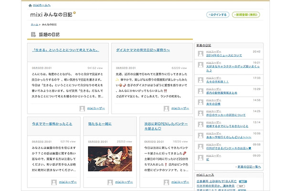Click the 09:20 timestamp in new diaries

point(257,156)
